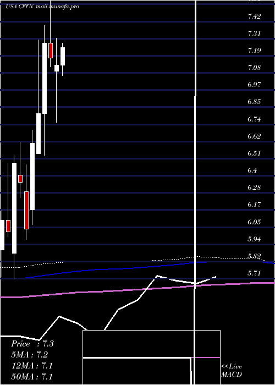Screen dimensions: 275x385
Task: Click the 6.97 price axis label
Action: click(x=254, y=85)
